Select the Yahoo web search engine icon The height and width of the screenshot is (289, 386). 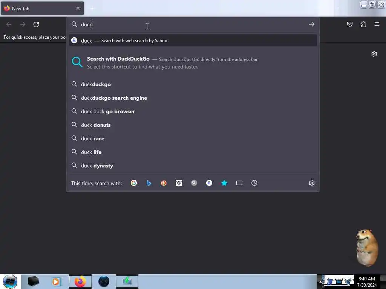pos(209,183)
